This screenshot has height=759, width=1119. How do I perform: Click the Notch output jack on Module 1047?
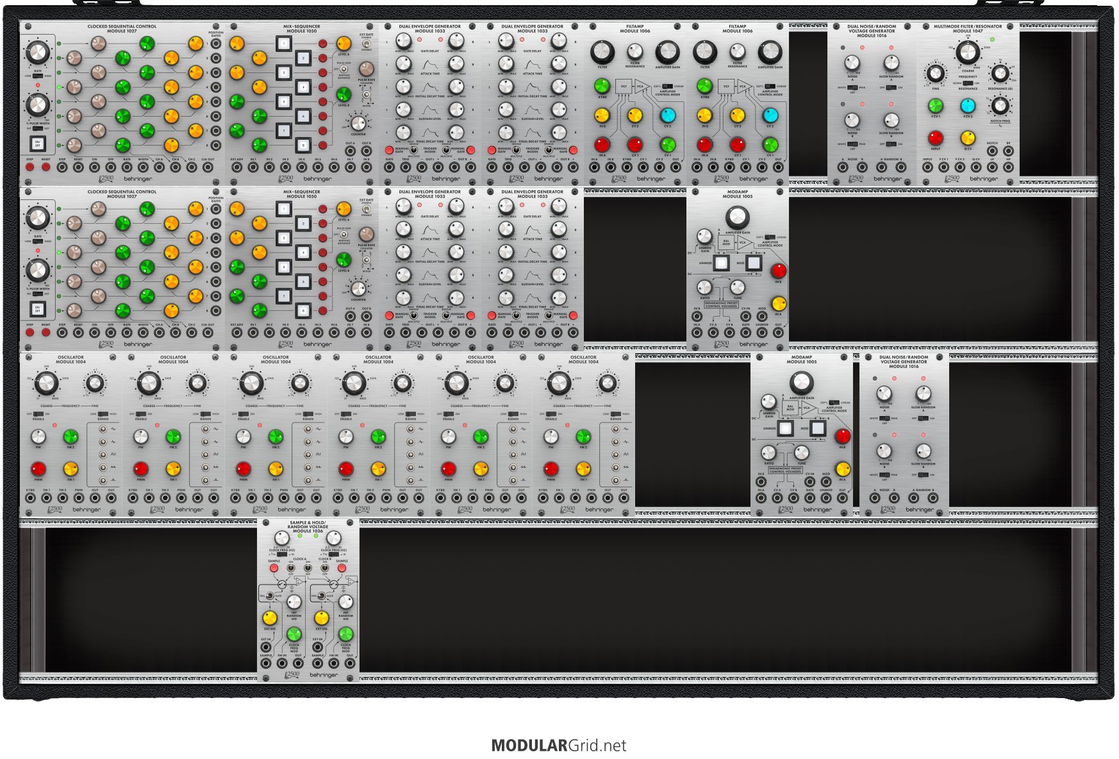coord(992,151)
